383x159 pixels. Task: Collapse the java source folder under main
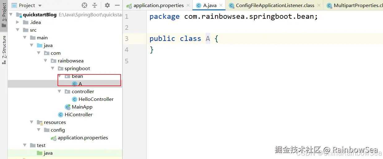pos(32,45)
